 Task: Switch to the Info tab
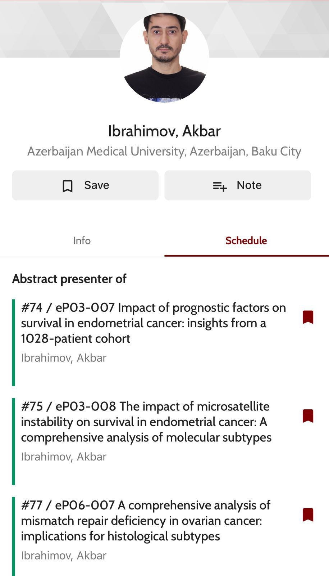82,240
